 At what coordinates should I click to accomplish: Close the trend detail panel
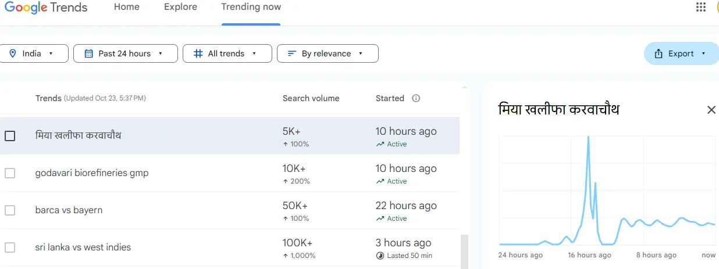tap(711, 110)
